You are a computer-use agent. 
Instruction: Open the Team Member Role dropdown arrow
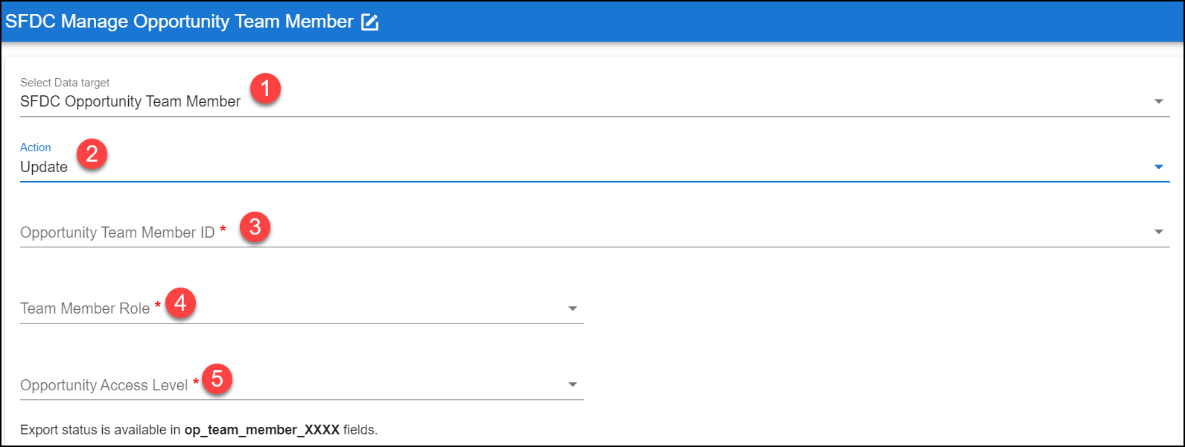[x=572, y=308]
